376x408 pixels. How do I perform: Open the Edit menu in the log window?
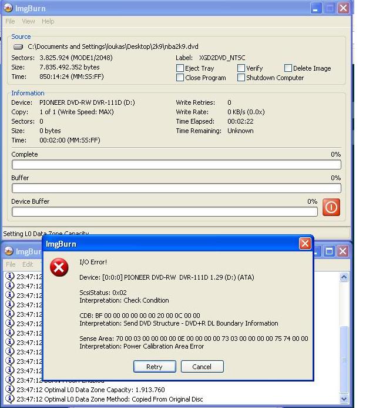(x=28, y=264)
